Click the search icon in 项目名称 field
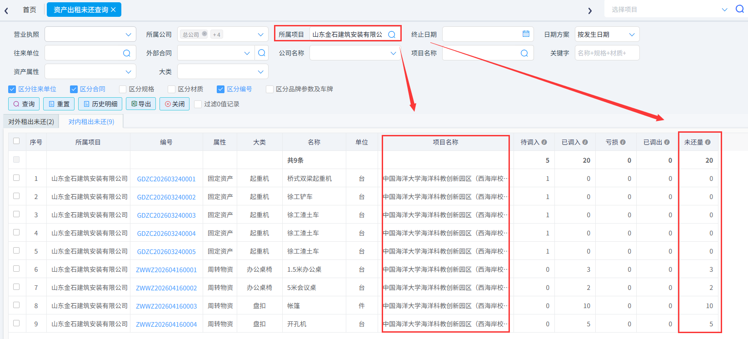The height and width of the screenshot is (339, 748). (524, 53)
